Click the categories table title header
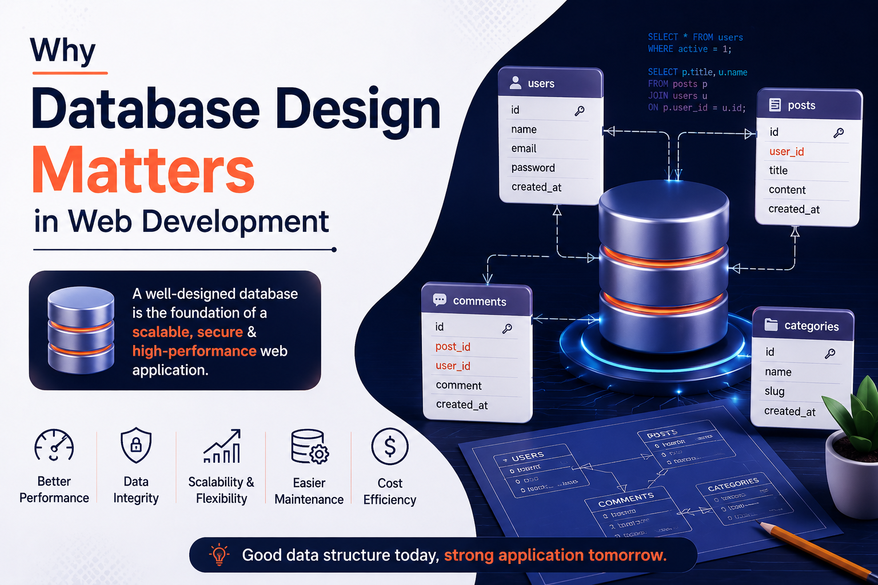Image resolution: width=878 pixels, height=585 pixels. click(803, 324)
